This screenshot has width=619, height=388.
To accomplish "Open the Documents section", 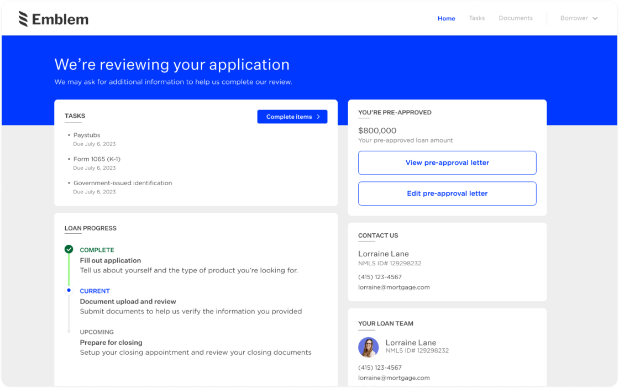I will [515, 18].
